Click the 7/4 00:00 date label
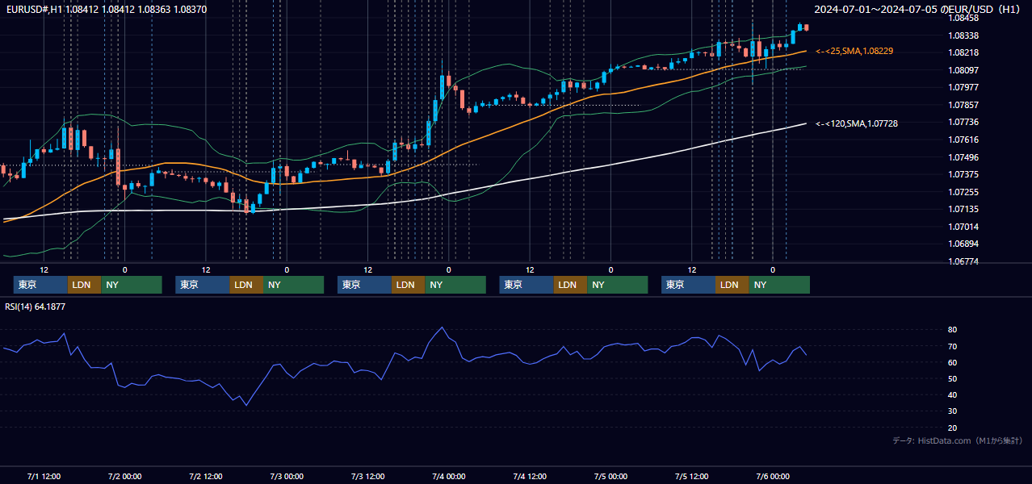 [449, 476]
